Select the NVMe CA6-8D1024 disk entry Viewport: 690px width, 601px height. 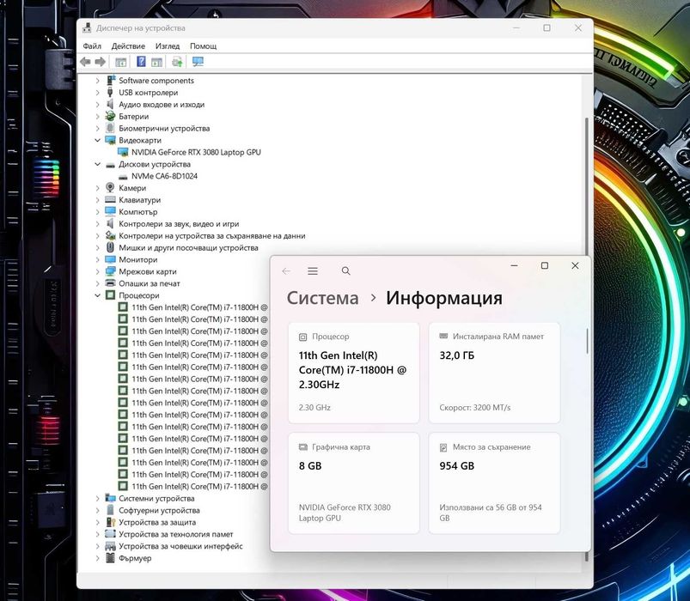pyautogui.click(x=164, y=176)
